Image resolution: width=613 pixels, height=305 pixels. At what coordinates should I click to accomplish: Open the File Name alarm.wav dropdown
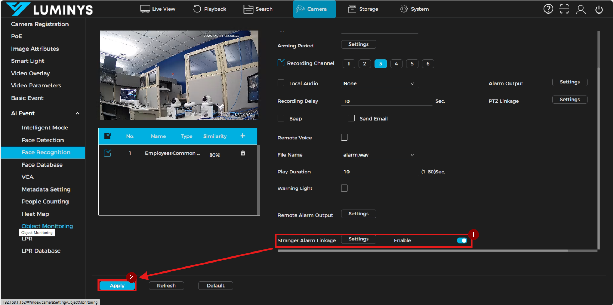click(x=379, y=155)
